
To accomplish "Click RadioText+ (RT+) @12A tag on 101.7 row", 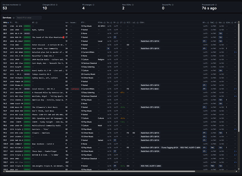I will point(150,151).
